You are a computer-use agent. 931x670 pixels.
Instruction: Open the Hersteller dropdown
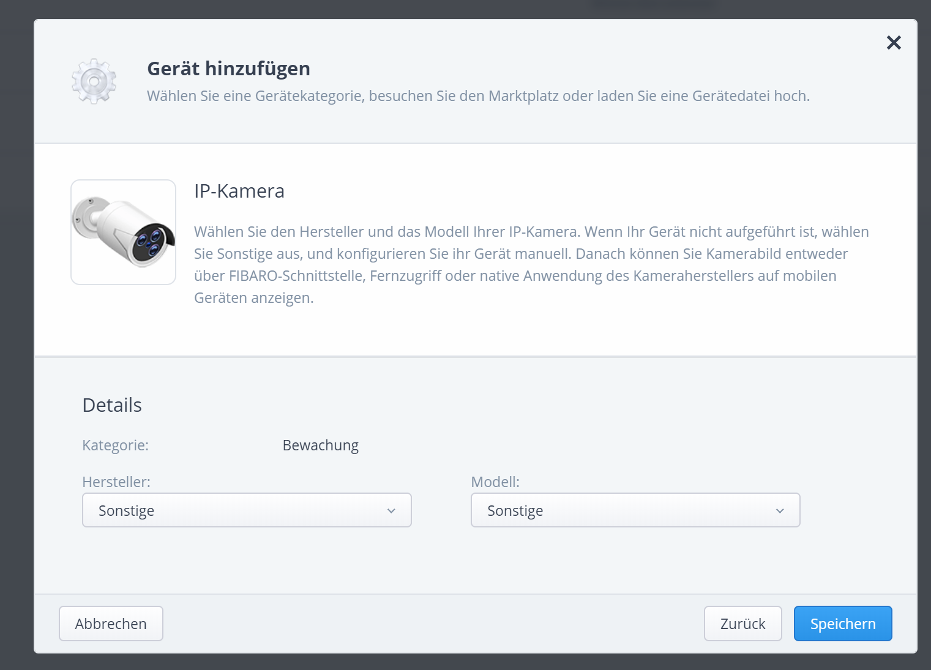246,510
